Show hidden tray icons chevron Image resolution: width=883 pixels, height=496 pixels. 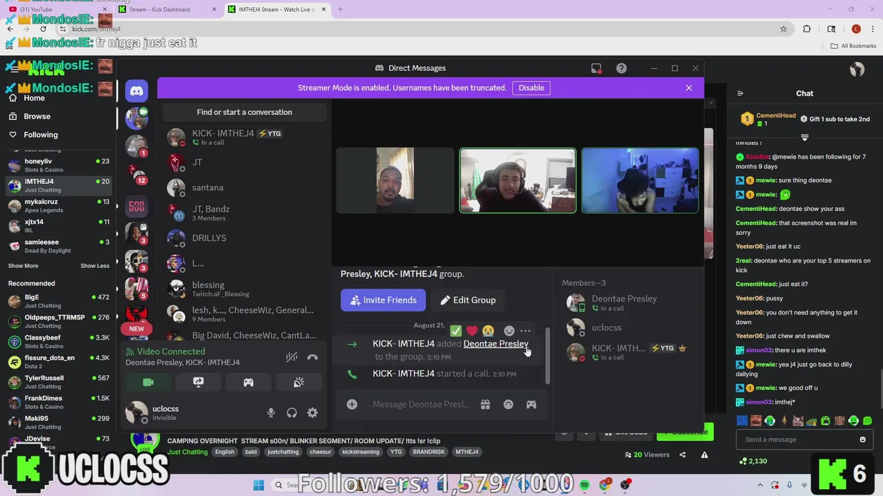(760, 485)
